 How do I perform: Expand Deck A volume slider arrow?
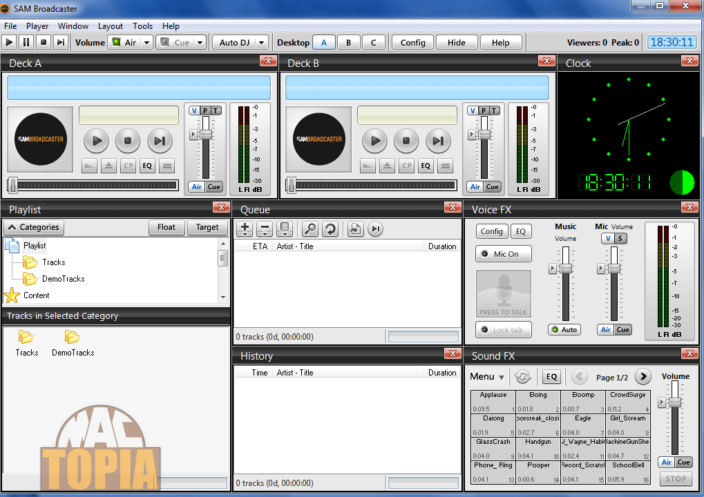point(193,134)
